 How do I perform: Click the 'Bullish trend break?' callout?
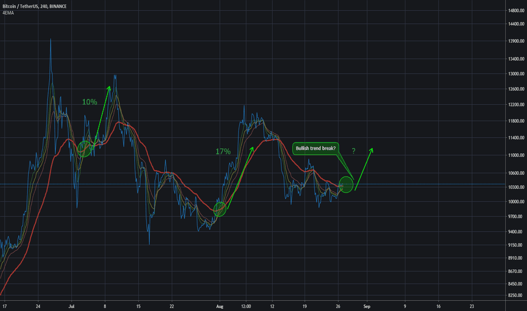(x=316, y=148)
